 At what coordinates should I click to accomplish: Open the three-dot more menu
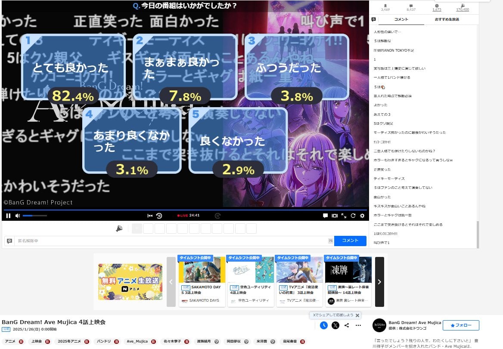tap(358, 325)
